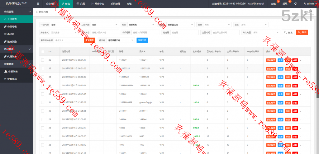
Task: Click the blue 做单 button for UID 36
Action: pos(280,60)
